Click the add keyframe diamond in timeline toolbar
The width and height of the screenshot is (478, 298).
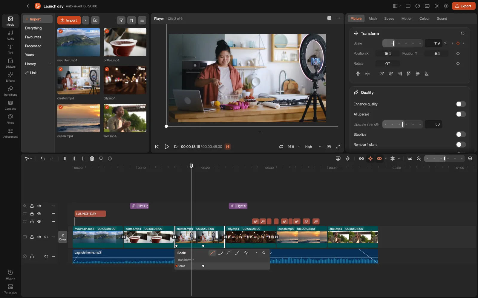point(110,159)
